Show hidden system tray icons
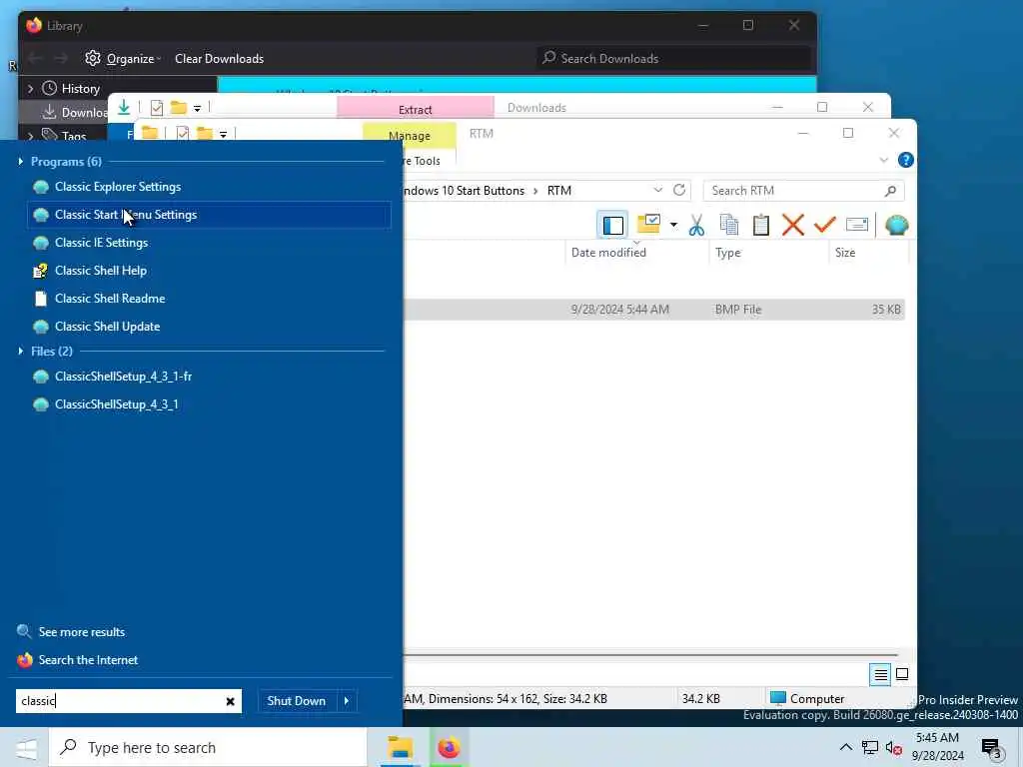Viewport: 1023px width, 767px height. click(x=845, y=747)
